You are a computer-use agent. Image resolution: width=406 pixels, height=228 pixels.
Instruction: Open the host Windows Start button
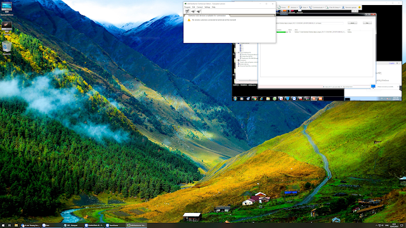point(3,225)
